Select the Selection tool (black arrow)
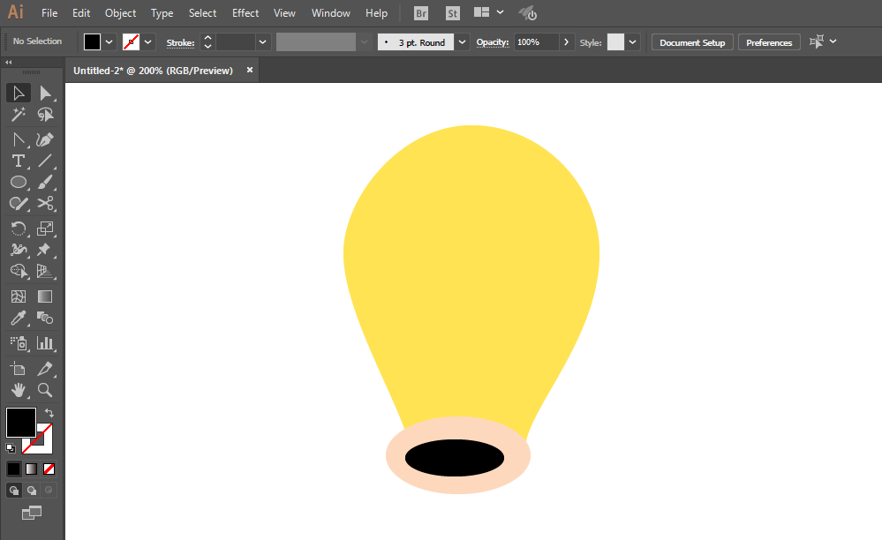 click(x=18, y=94)
